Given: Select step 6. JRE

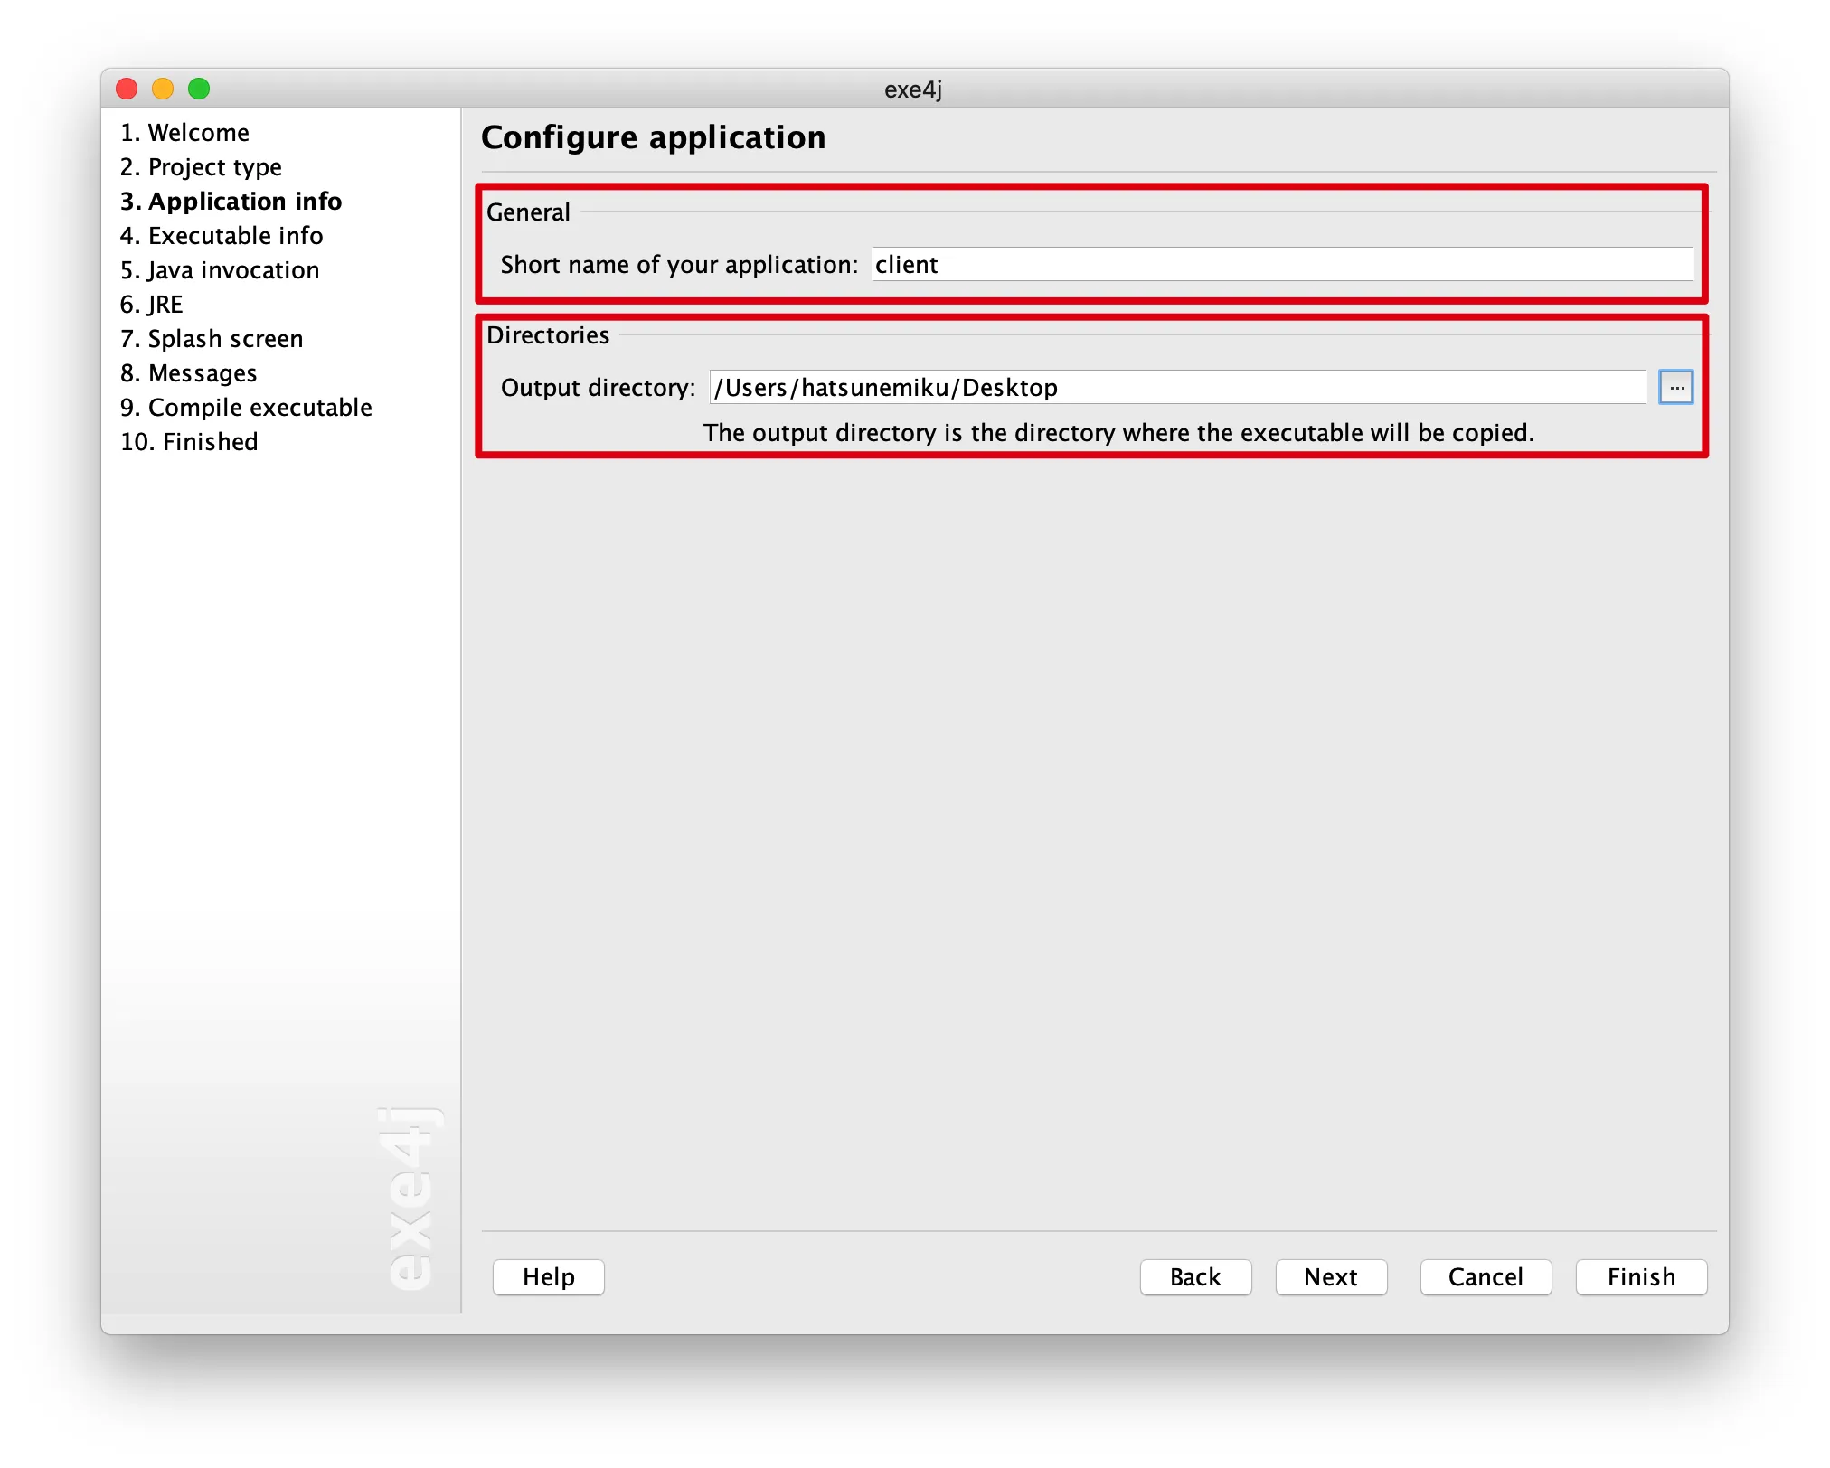Looking at the screenshot, I should [x=152, y=305].
